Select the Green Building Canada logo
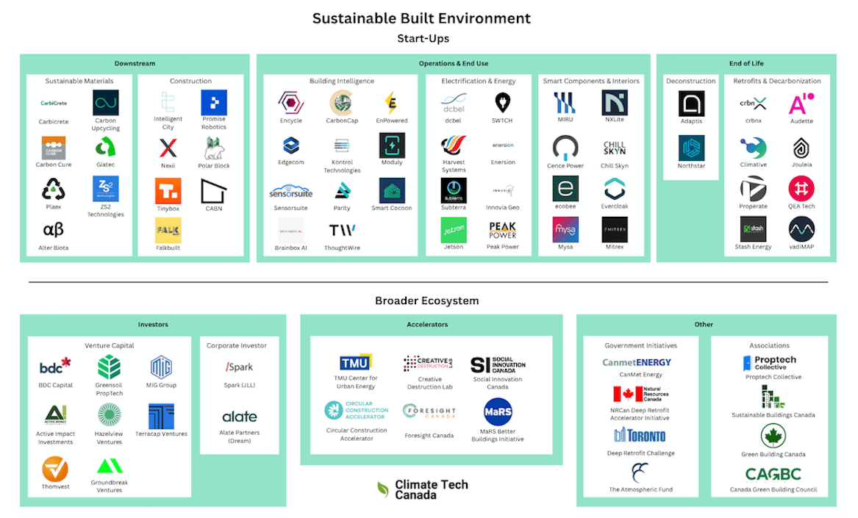The height and width of the screenshot is (518, 858). 773,436
